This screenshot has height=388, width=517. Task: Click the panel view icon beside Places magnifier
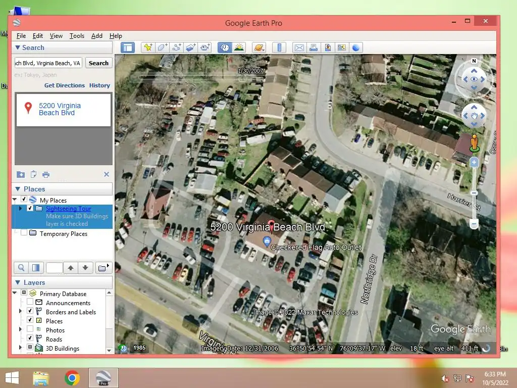coord(36,268)
